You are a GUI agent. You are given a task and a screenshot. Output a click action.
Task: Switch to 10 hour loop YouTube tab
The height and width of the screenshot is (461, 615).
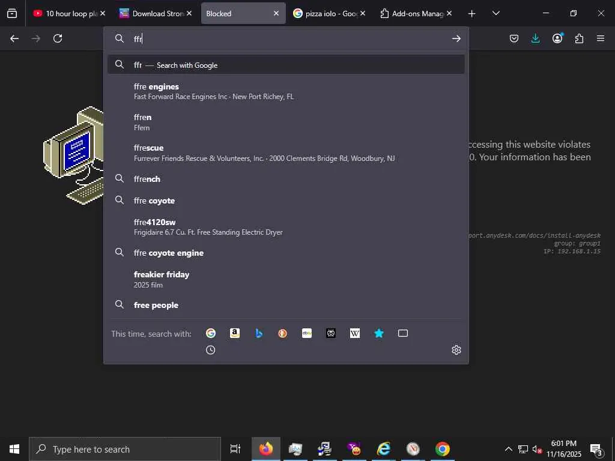pyautogui.click(x=65, y=13)
